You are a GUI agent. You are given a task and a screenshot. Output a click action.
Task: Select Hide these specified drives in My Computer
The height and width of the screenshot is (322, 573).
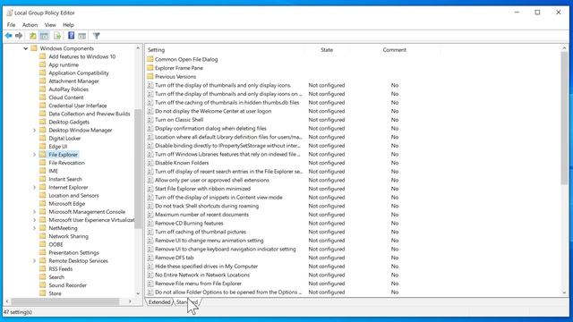tap(206, 267)
